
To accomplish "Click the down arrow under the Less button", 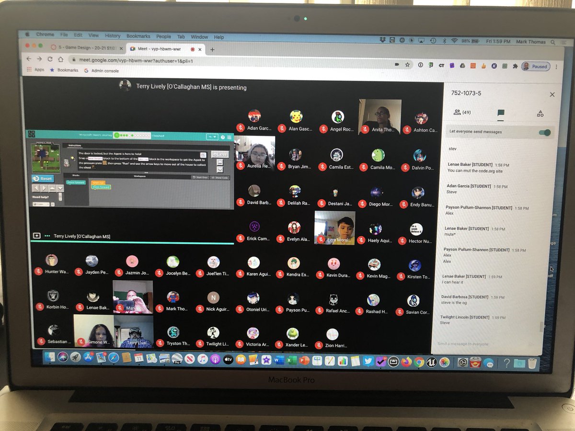I will click(x=220, y=170).
